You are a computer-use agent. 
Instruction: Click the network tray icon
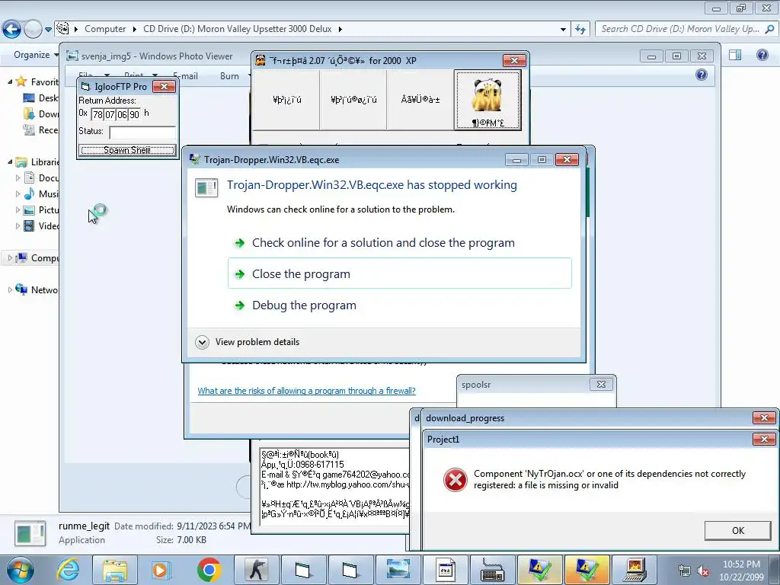[685, 571]
